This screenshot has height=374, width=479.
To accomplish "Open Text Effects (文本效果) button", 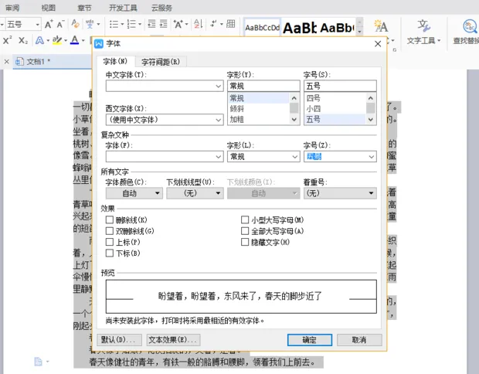I will point(173,340).
